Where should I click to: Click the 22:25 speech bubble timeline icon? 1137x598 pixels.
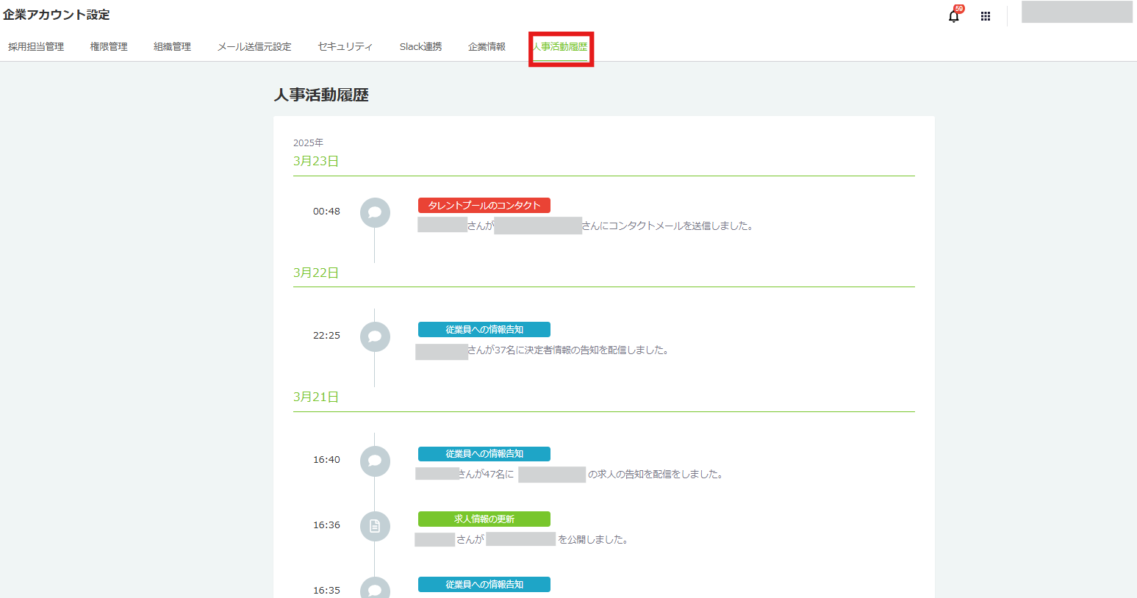click(375, 336)
